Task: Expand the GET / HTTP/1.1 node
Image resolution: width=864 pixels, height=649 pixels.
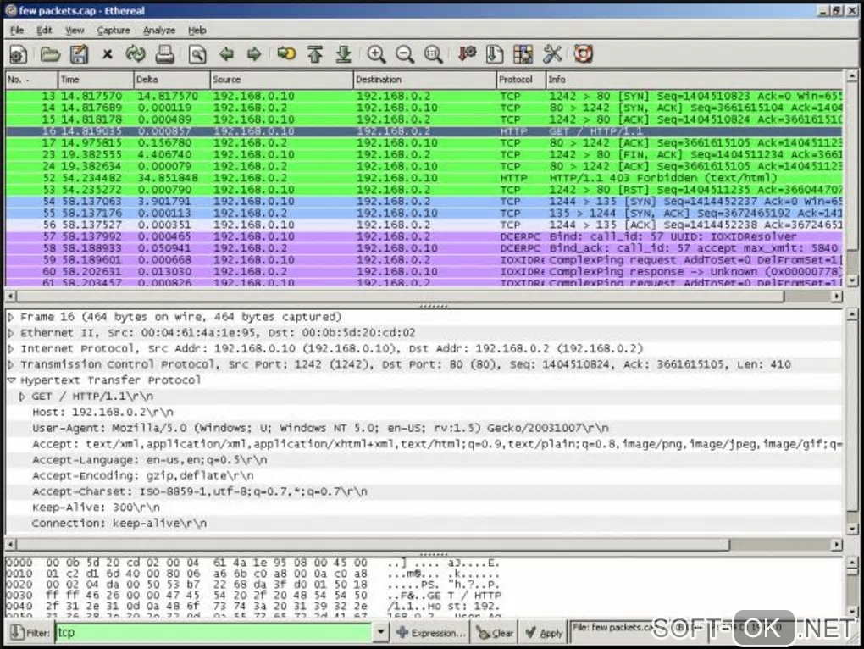Action: coord(23,397)
